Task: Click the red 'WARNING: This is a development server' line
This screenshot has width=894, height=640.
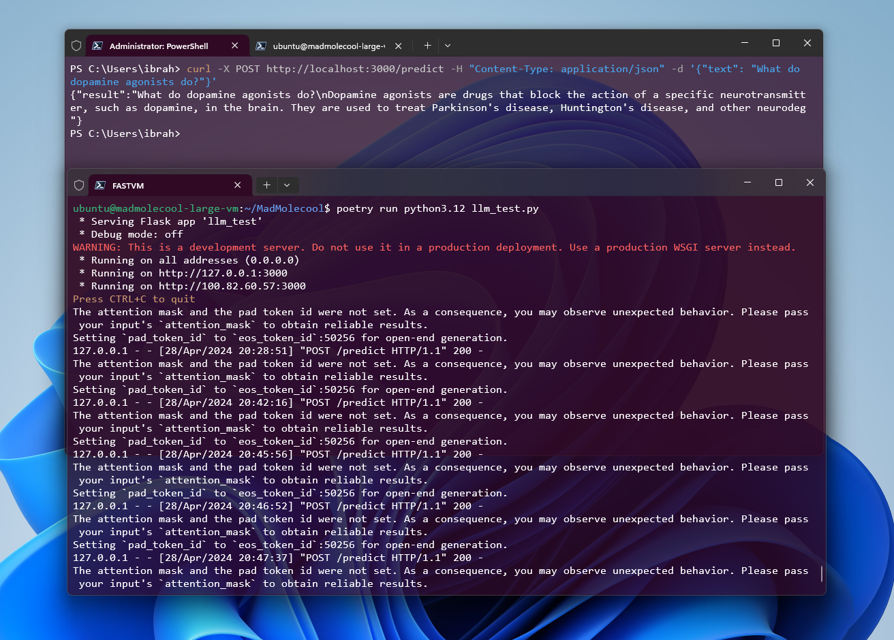Action: pos(434,247)
